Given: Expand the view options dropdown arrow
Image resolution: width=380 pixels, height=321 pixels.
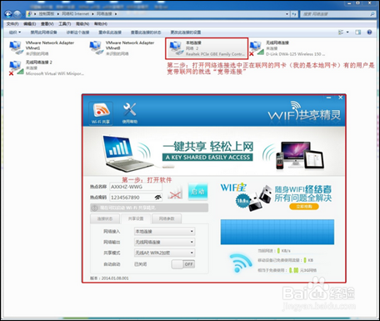Looking at the screenshot, I should (x=347, y=33).
